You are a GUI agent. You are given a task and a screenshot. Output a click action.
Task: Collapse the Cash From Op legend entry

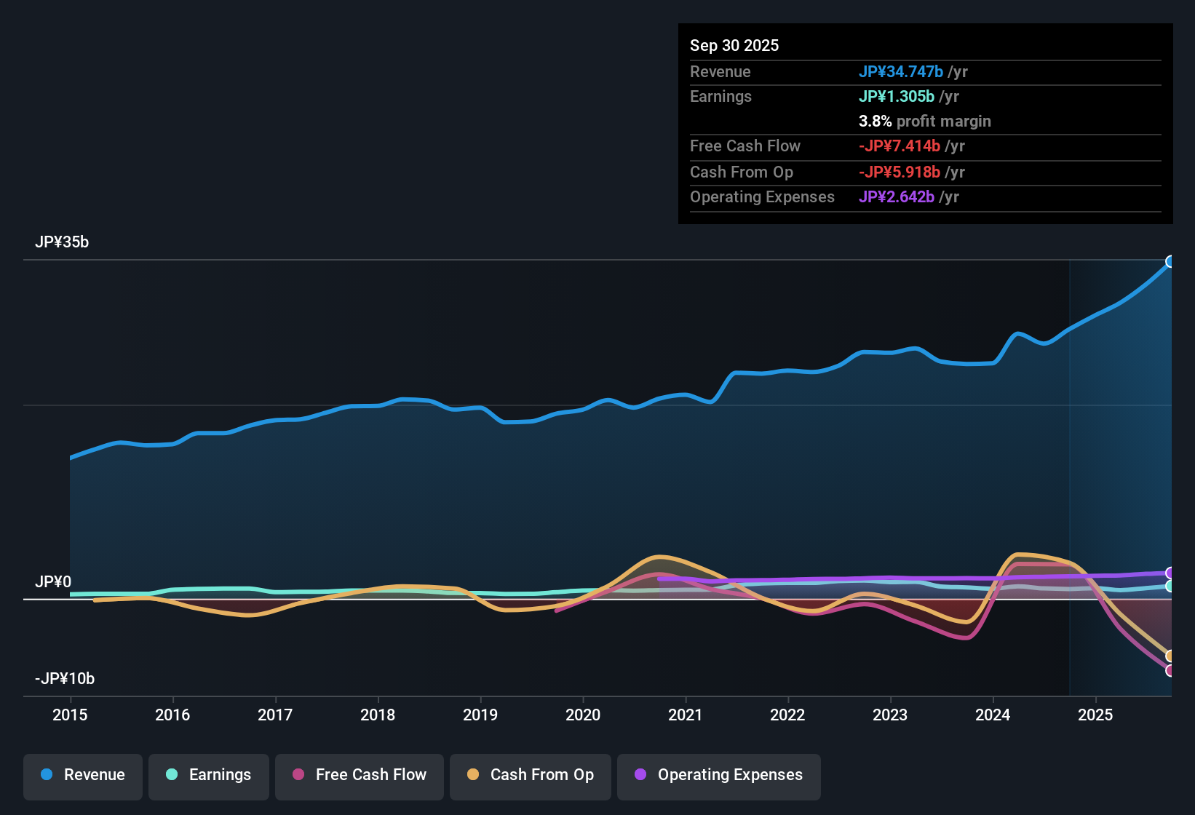530,776
